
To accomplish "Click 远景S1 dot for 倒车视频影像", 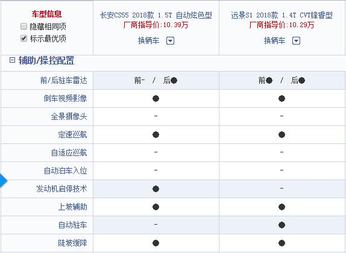I will coord(282,98).
